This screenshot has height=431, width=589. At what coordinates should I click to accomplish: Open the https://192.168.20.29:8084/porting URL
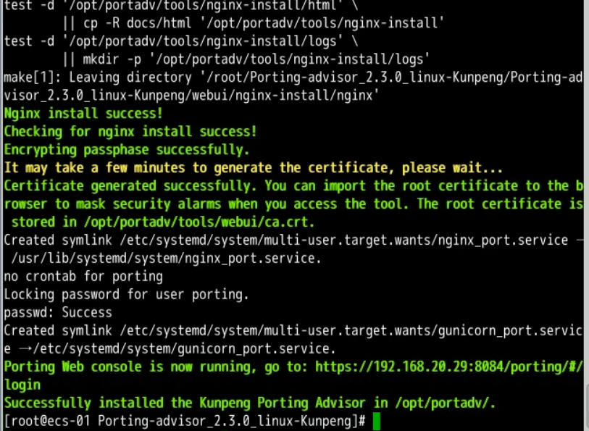[x=449, y=367]
